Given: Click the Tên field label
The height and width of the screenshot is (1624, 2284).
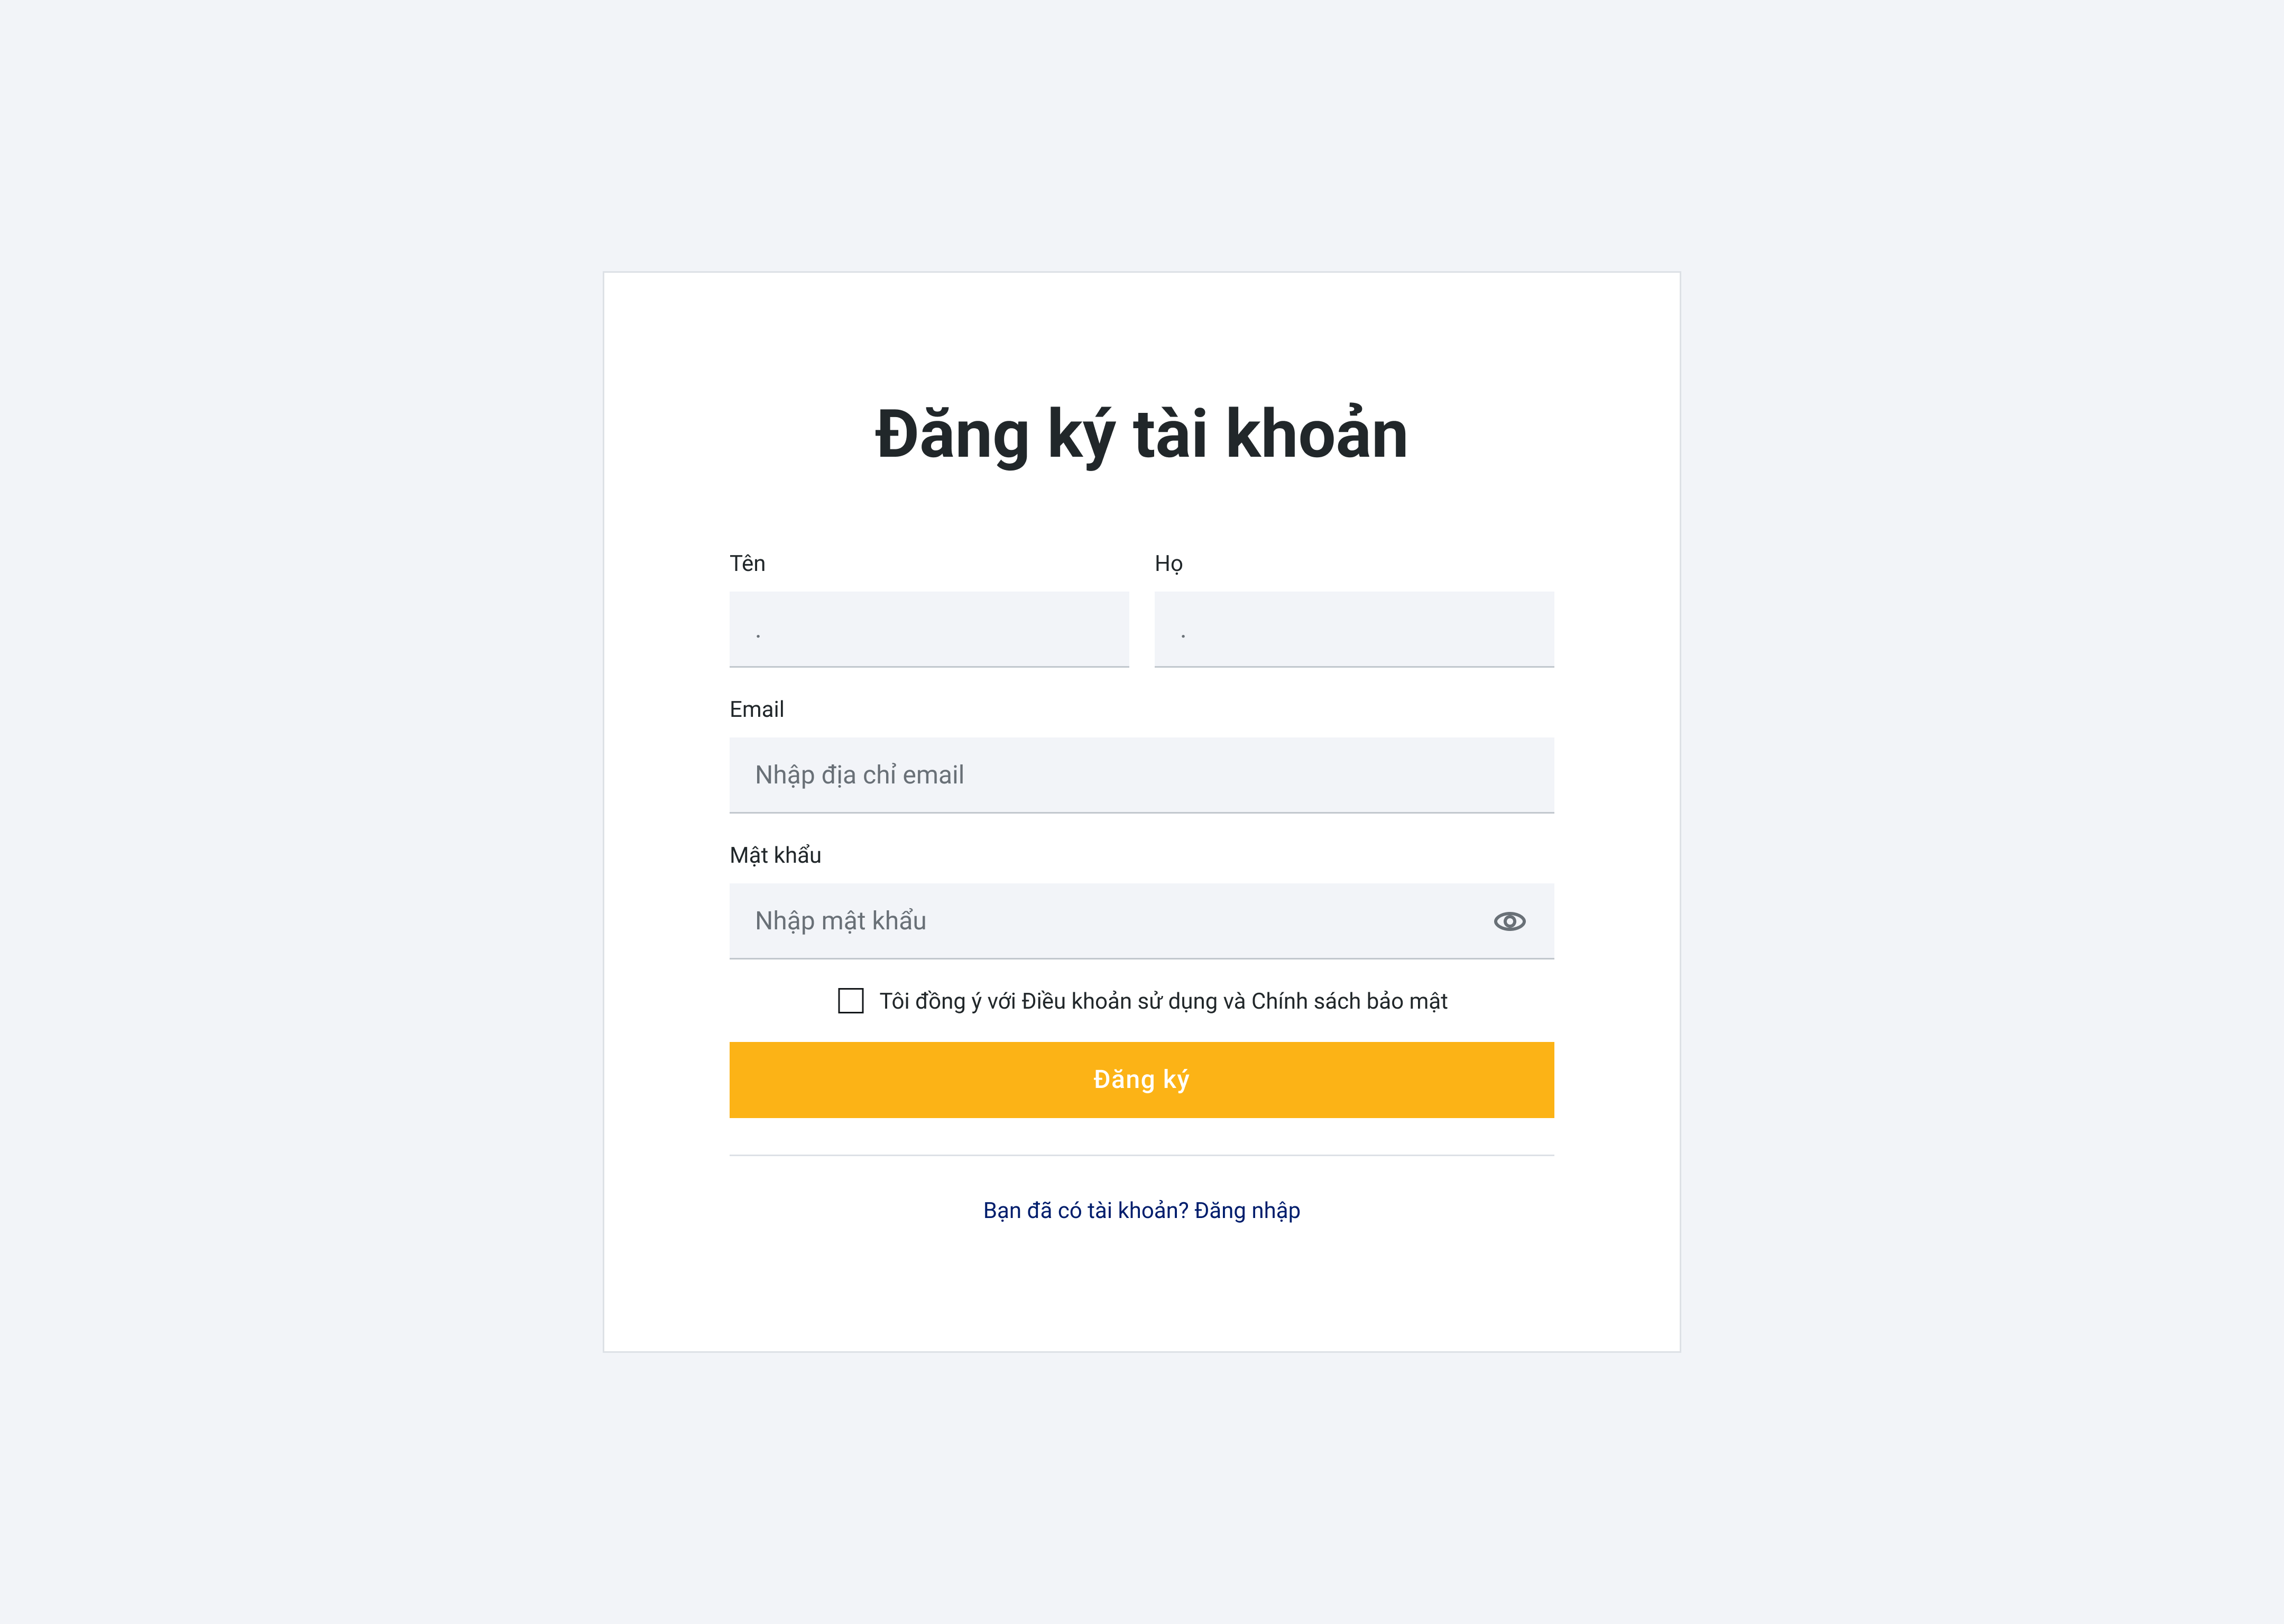Looking at the screenshot, I should click(x=747, y=564).
